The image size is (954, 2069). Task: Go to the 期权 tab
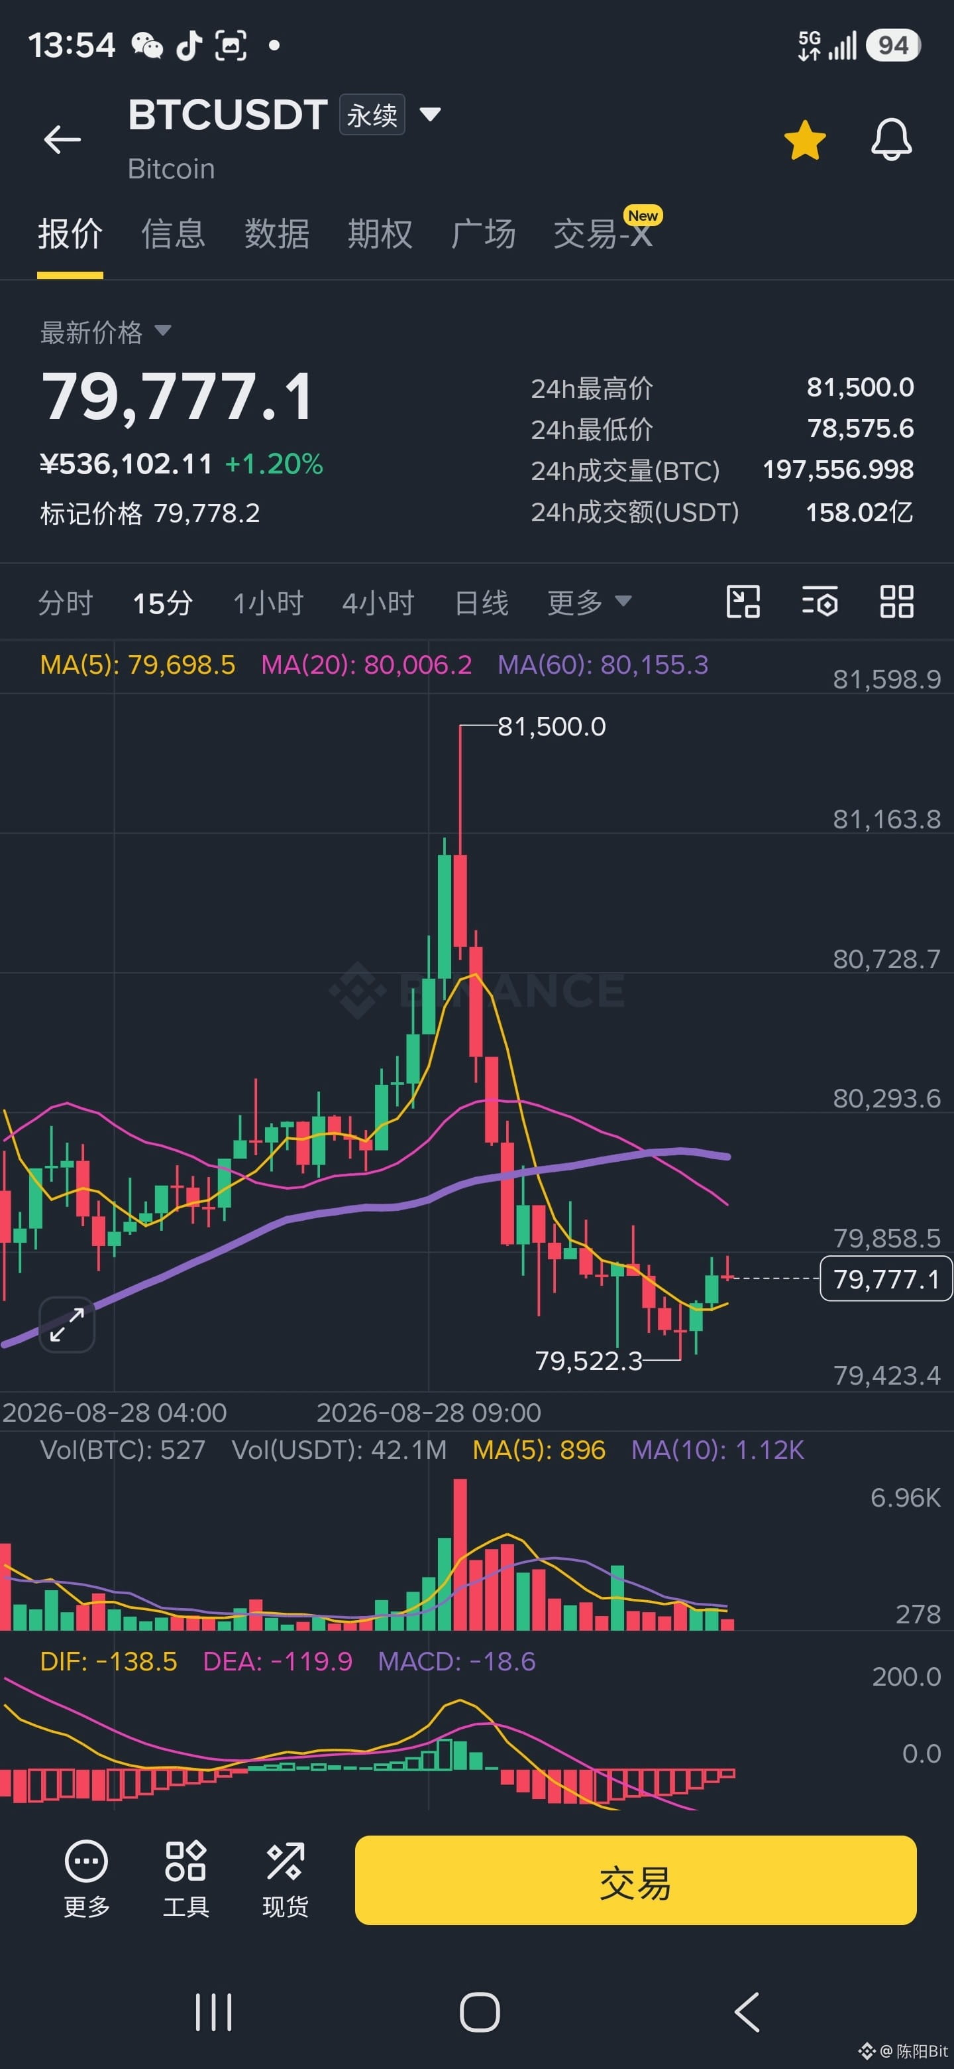click(x=380, y=235)
